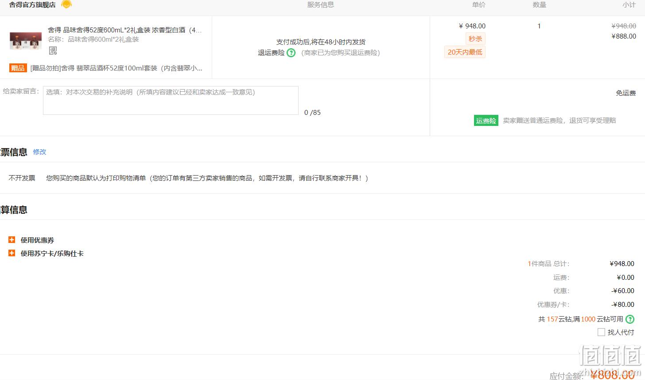The height and width of the screenshot is (380, 645).
Task: Open the gift item 翡翠品酒杯52度100ml套装 link
Action: click(117, 68)
